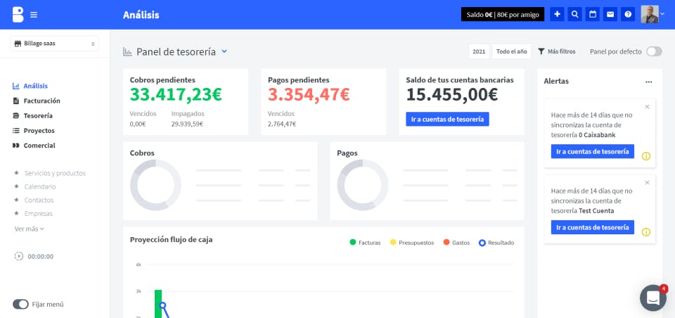The width and height of the screenshot is (675, 318).
Task: Open the Todo el año period selector
Action: tap(511, 51)
